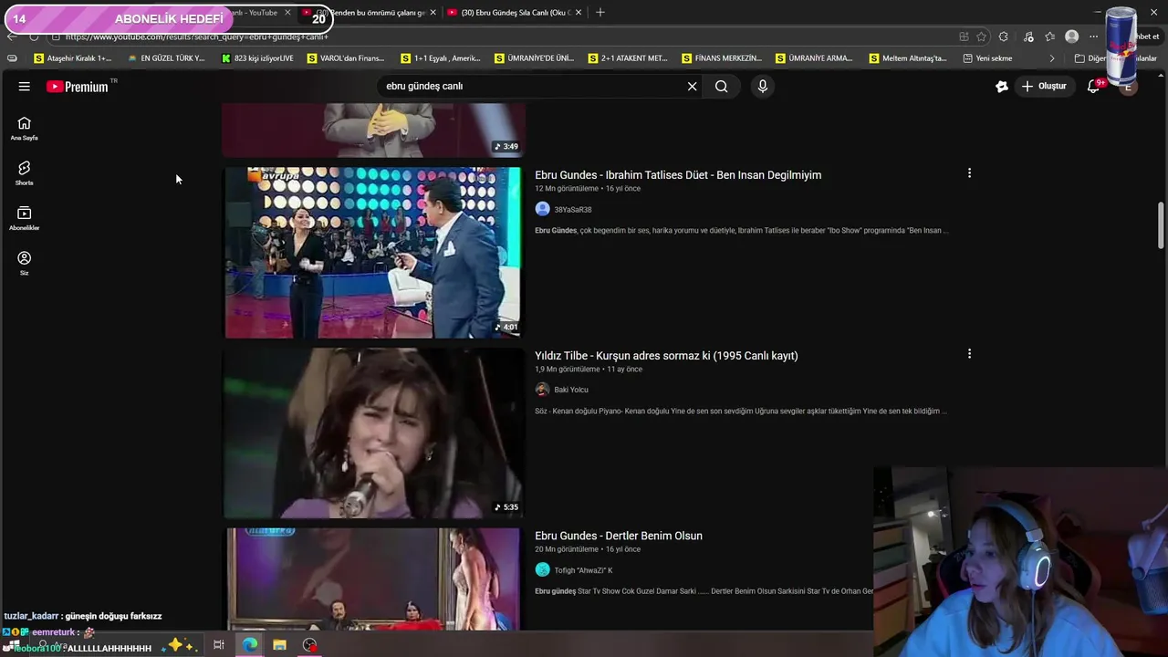Click the '12 Mn görüntüleme' view count
1168x657 pixels.
(567, 189)
